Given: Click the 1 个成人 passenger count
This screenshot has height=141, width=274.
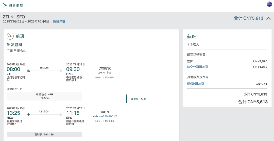Looking at the screenshot, I should coord(193,44).
